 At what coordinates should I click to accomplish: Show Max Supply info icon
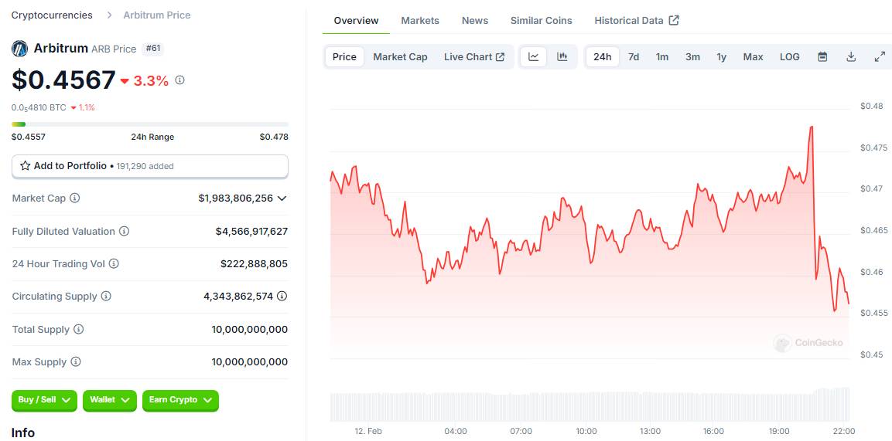tap(76, 361)
